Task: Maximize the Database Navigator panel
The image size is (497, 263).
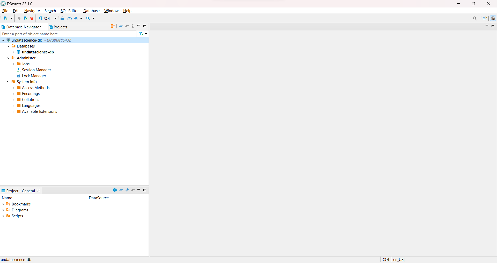Action: (145, 26)
